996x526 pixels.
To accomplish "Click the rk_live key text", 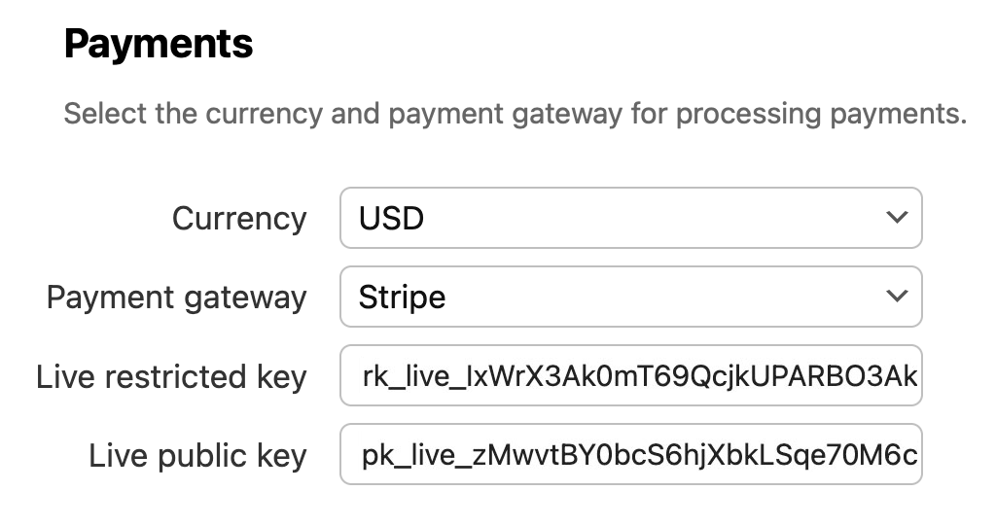I will (639, 376).
